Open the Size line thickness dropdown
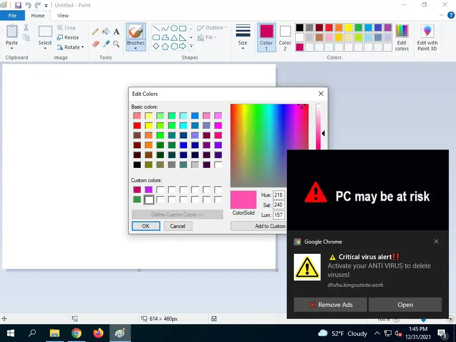456x342 pixels. [x=243, y=37]
